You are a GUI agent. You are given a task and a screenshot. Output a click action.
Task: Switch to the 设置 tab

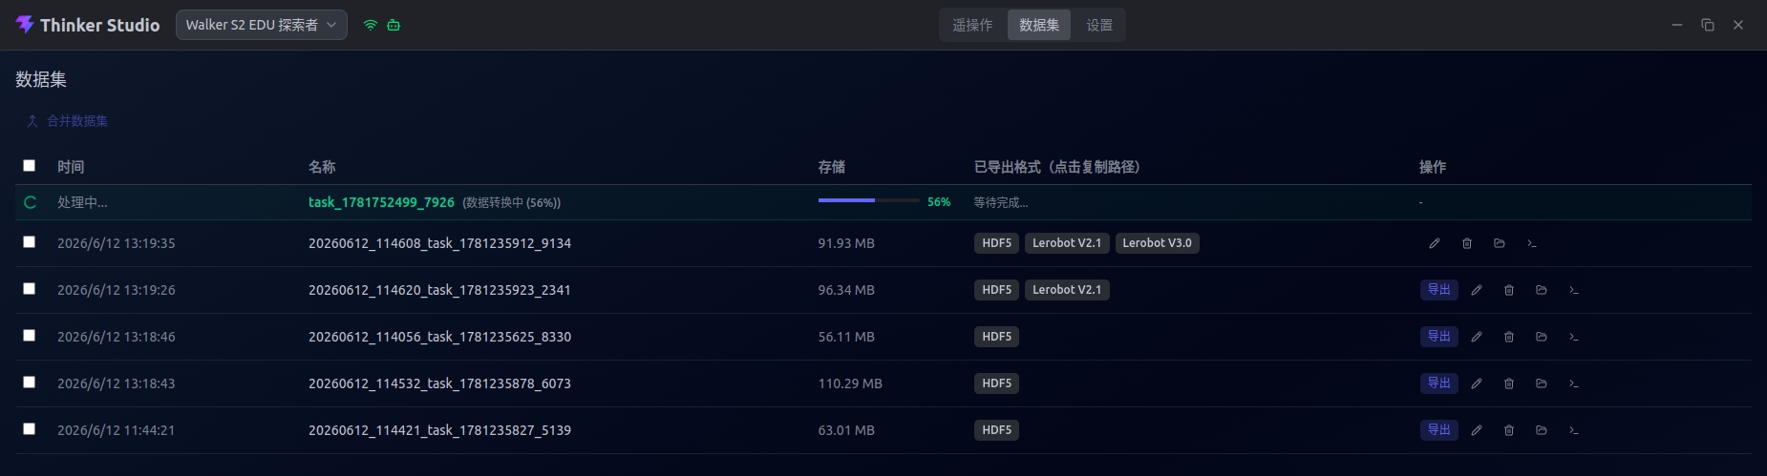(1099, 25)
